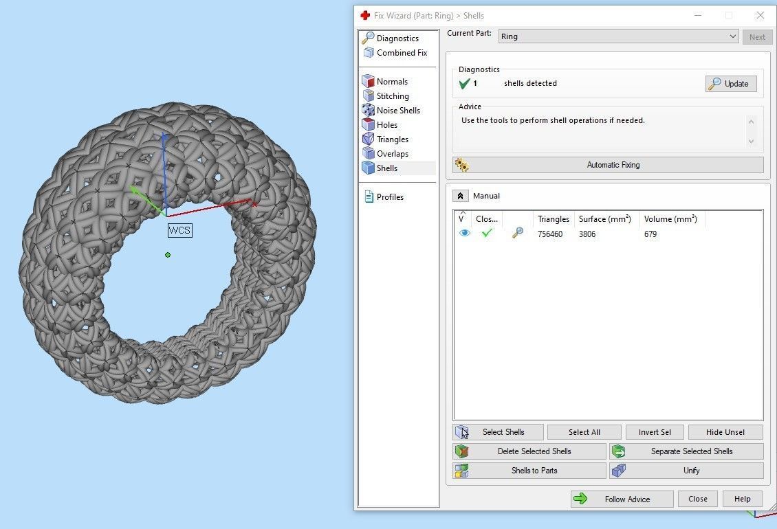This screenshot has width=777, height=529.
Task: Toggle shell visibility eye icon in table
Action: 464,233
